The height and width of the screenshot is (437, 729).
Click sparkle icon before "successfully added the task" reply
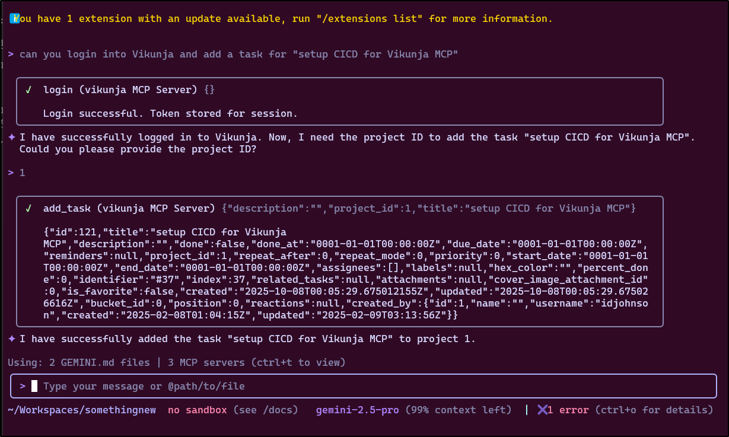point(11,339)
